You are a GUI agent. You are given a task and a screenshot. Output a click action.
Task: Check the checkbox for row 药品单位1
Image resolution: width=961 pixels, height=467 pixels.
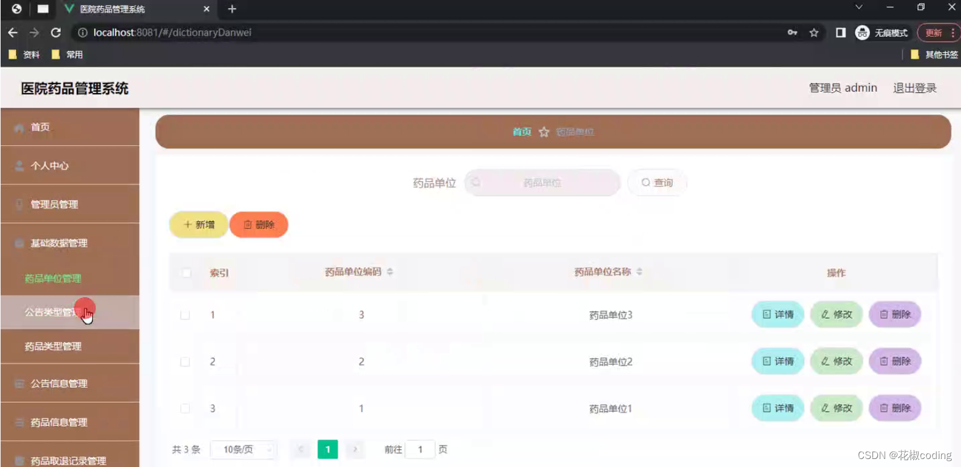coord(185,408)
